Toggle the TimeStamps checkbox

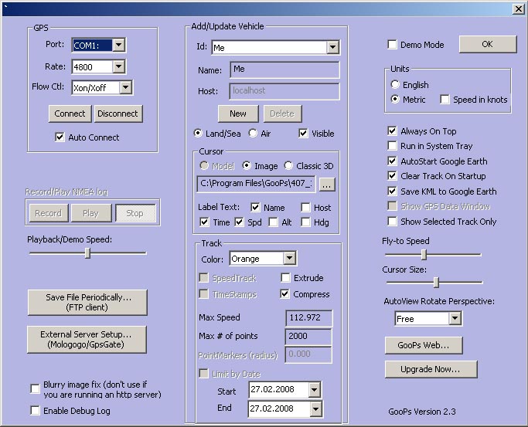pos(203,294)
